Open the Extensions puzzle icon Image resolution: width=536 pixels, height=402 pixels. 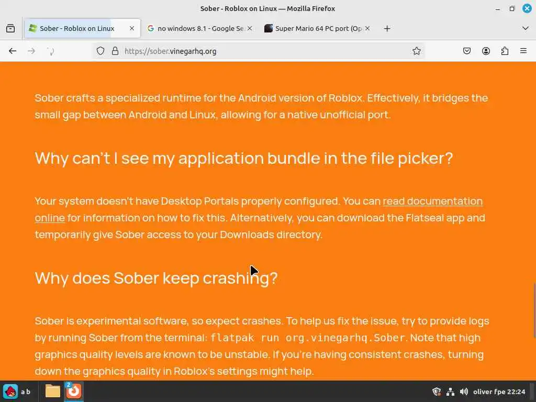[x=505, y=51]
